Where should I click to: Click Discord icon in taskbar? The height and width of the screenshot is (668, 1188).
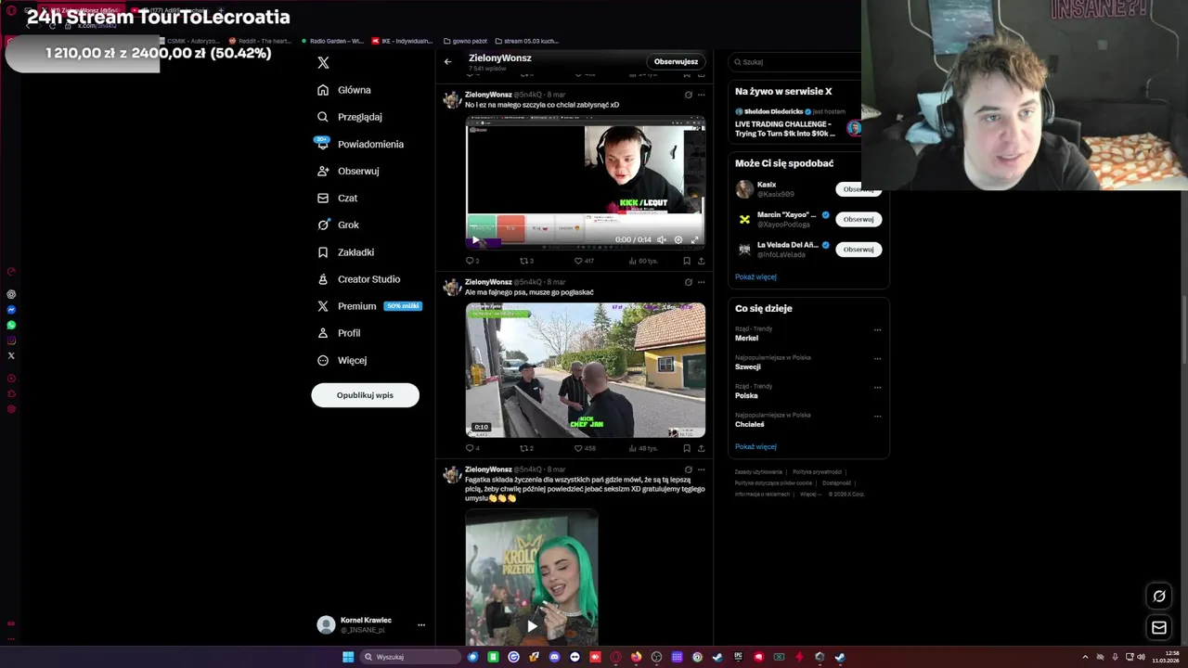(x=554, y=657)
